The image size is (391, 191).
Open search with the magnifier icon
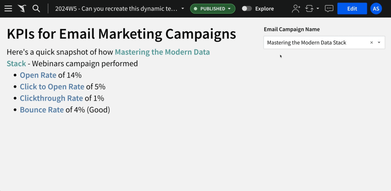pyautogui.click(x=36, y=8)
